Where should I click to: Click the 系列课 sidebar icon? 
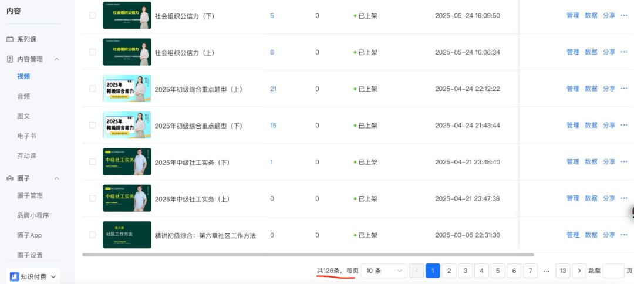pyautogui.click(x=10, y=39)
